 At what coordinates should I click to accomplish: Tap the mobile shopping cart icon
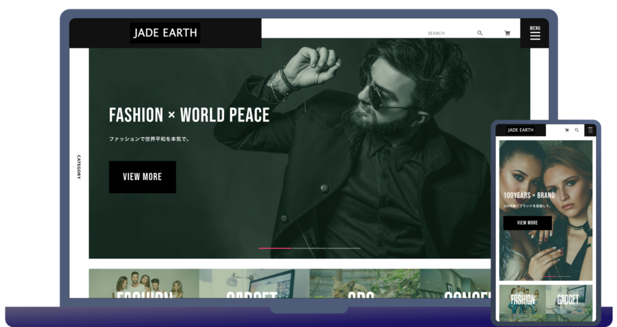click(567, 130)
